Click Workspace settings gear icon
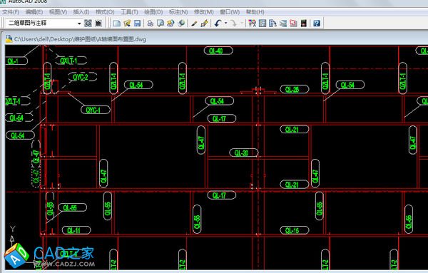The image size is (428, 273). pyautogui.click(x=88, y=24)
